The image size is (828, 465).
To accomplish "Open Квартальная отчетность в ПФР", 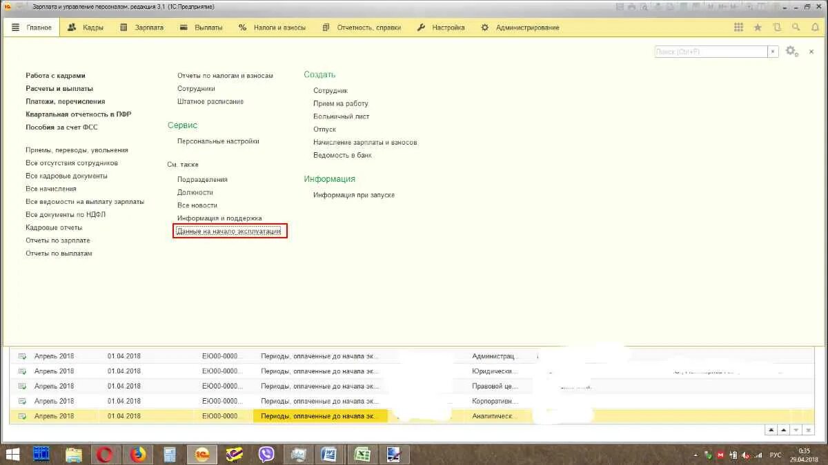I will point(79,114).
